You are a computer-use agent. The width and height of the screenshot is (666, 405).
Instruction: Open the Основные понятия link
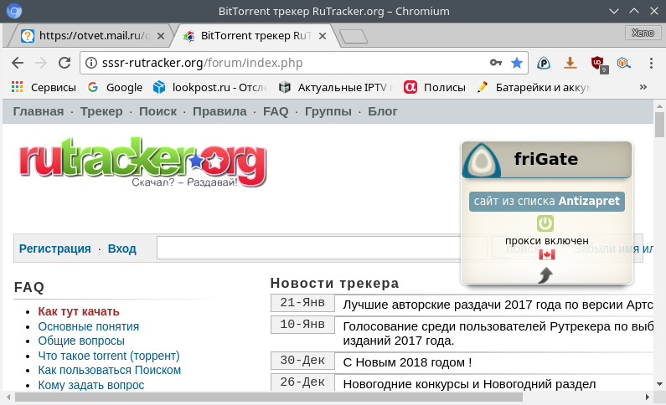point(88,326)
